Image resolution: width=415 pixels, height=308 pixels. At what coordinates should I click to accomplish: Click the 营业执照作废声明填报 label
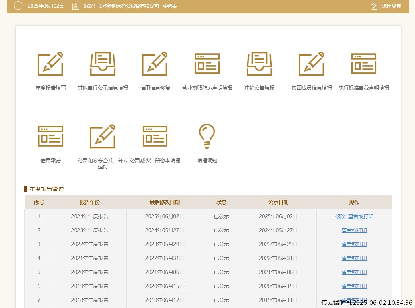(x=207, y=88)
